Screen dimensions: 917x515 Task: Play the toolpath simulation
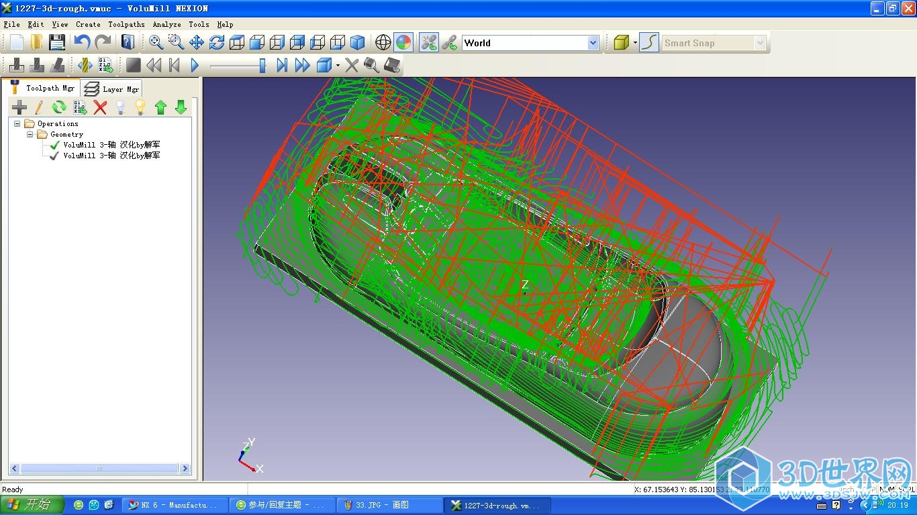[x=195, y=65]
